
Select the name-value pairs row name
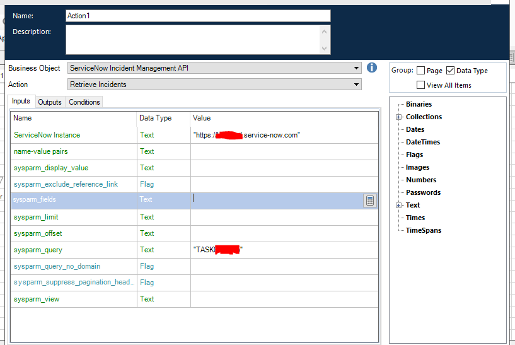(41, 151)
